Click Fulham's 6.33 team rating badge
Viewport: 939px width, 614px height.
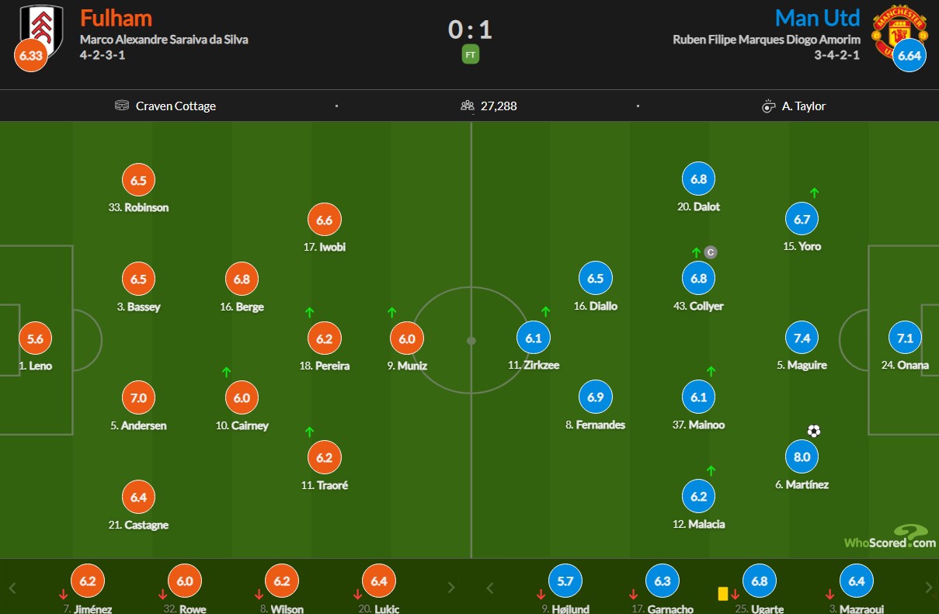point(31,56)
